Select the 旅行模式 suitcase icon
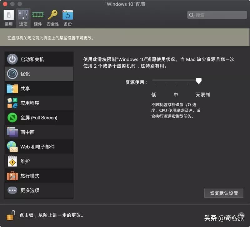 pyautogui.click(x=12, y=176)
